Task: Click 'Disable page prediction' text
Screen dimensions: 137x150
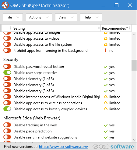Action: click(x=33, y=131)
